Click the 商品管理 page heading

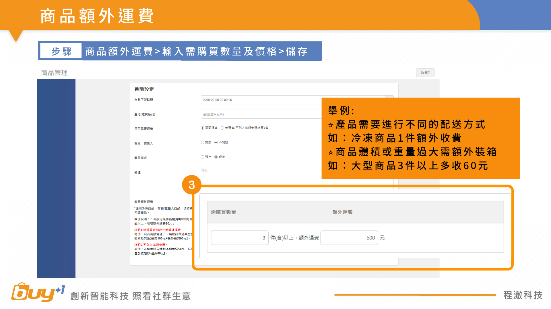pyautogui.click(x=54, y=73)
